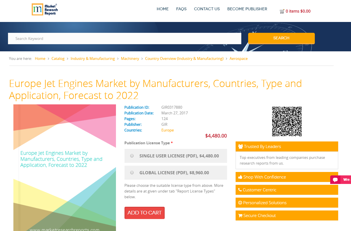Open BECOME PUBLISHER in the navigation
This screenshot has width=351, height=231.
tap(247, 9)
